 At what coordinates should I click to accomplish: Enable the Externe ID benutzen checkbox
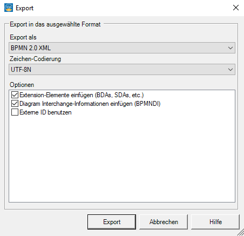click(15, 112)
